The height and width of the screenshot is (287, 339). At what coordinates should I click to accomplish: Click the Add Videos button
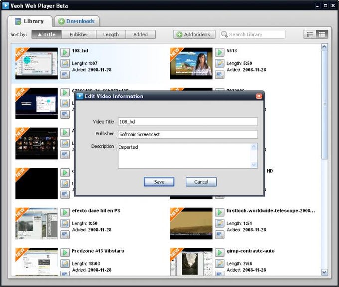click(x=194, y=34)
